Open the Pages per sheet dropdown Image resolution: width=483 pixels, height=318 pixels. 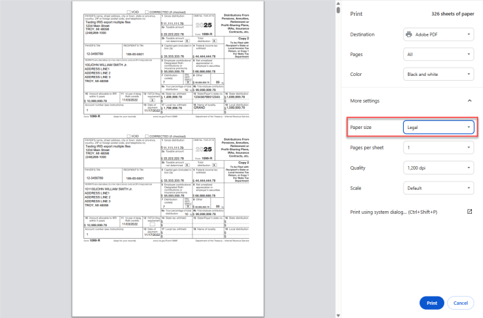tap(439, 148)
